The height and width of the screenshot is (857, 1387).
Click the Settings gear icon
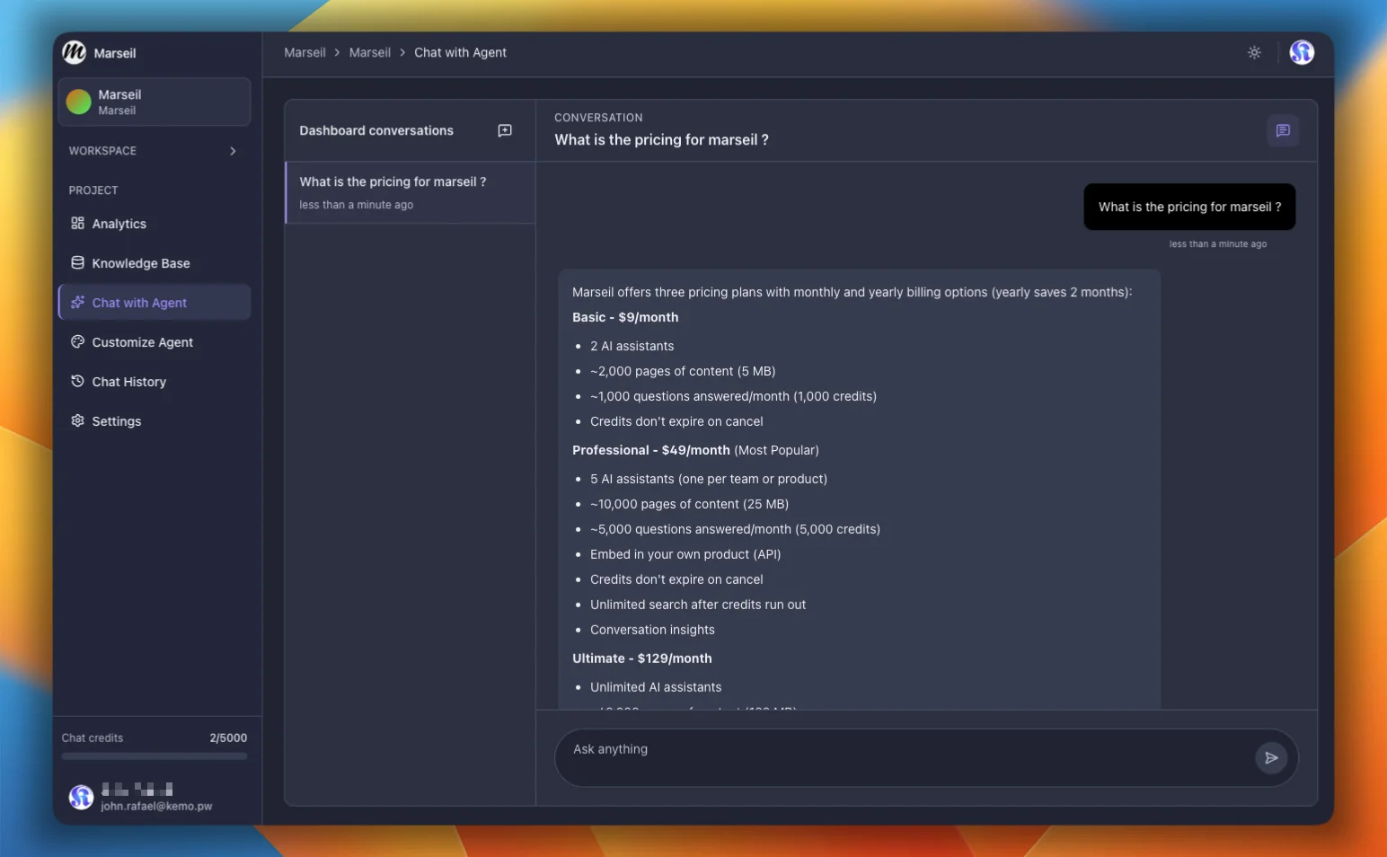click(x=78, y=421)
